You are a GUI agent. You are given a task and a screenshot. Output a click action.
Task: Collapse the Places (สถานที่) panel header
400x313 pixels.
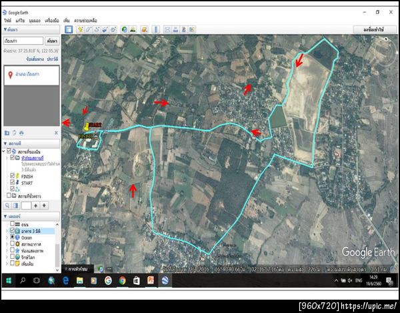click(31, 143)
